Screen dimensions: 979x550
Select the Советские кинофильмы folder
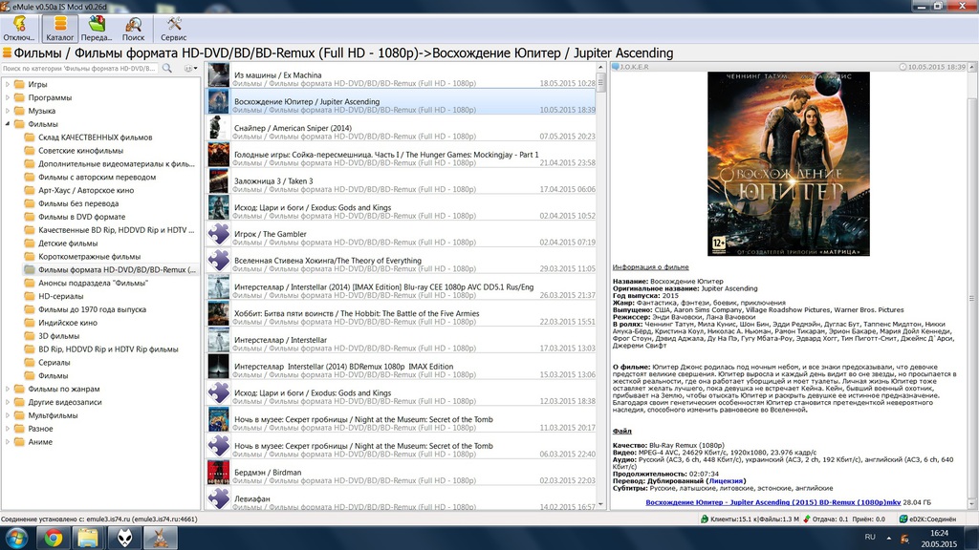(x=80, y=150)
